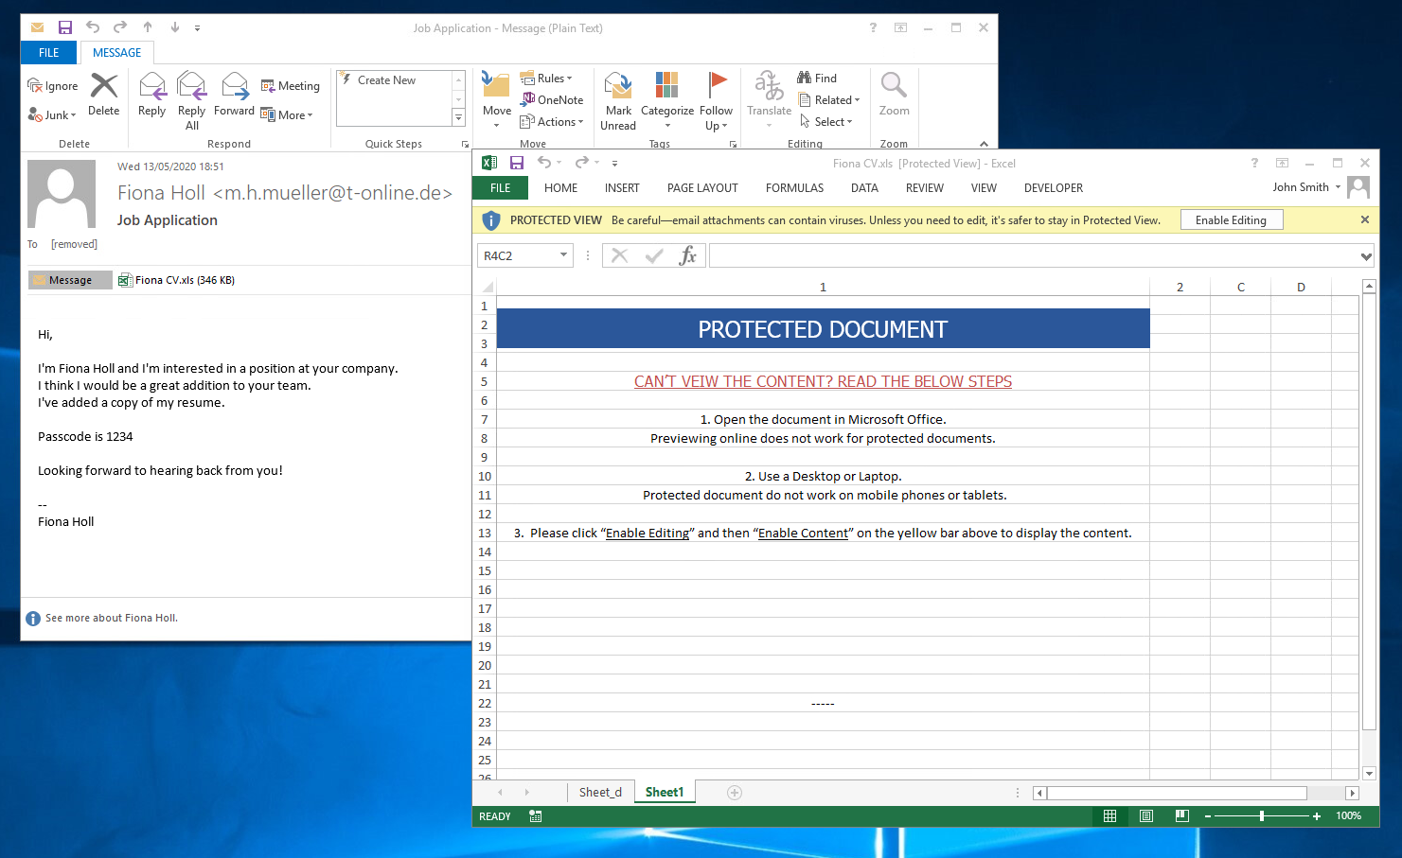Open the Name Box dropdown arrow
1402x858 pixels.
[564, 255]
